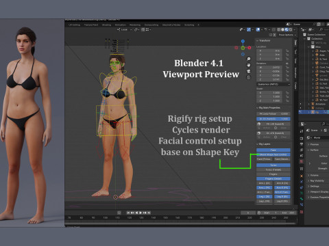This screenshot has height=246, width=329.
Task: Expand the Ray Visibility panel
Action: click(316, 181)
